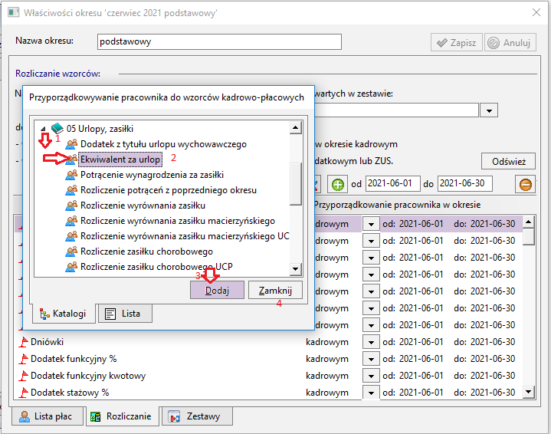
Task: Click the tree list scroll down arrow
Action: (x=296, y=269)
